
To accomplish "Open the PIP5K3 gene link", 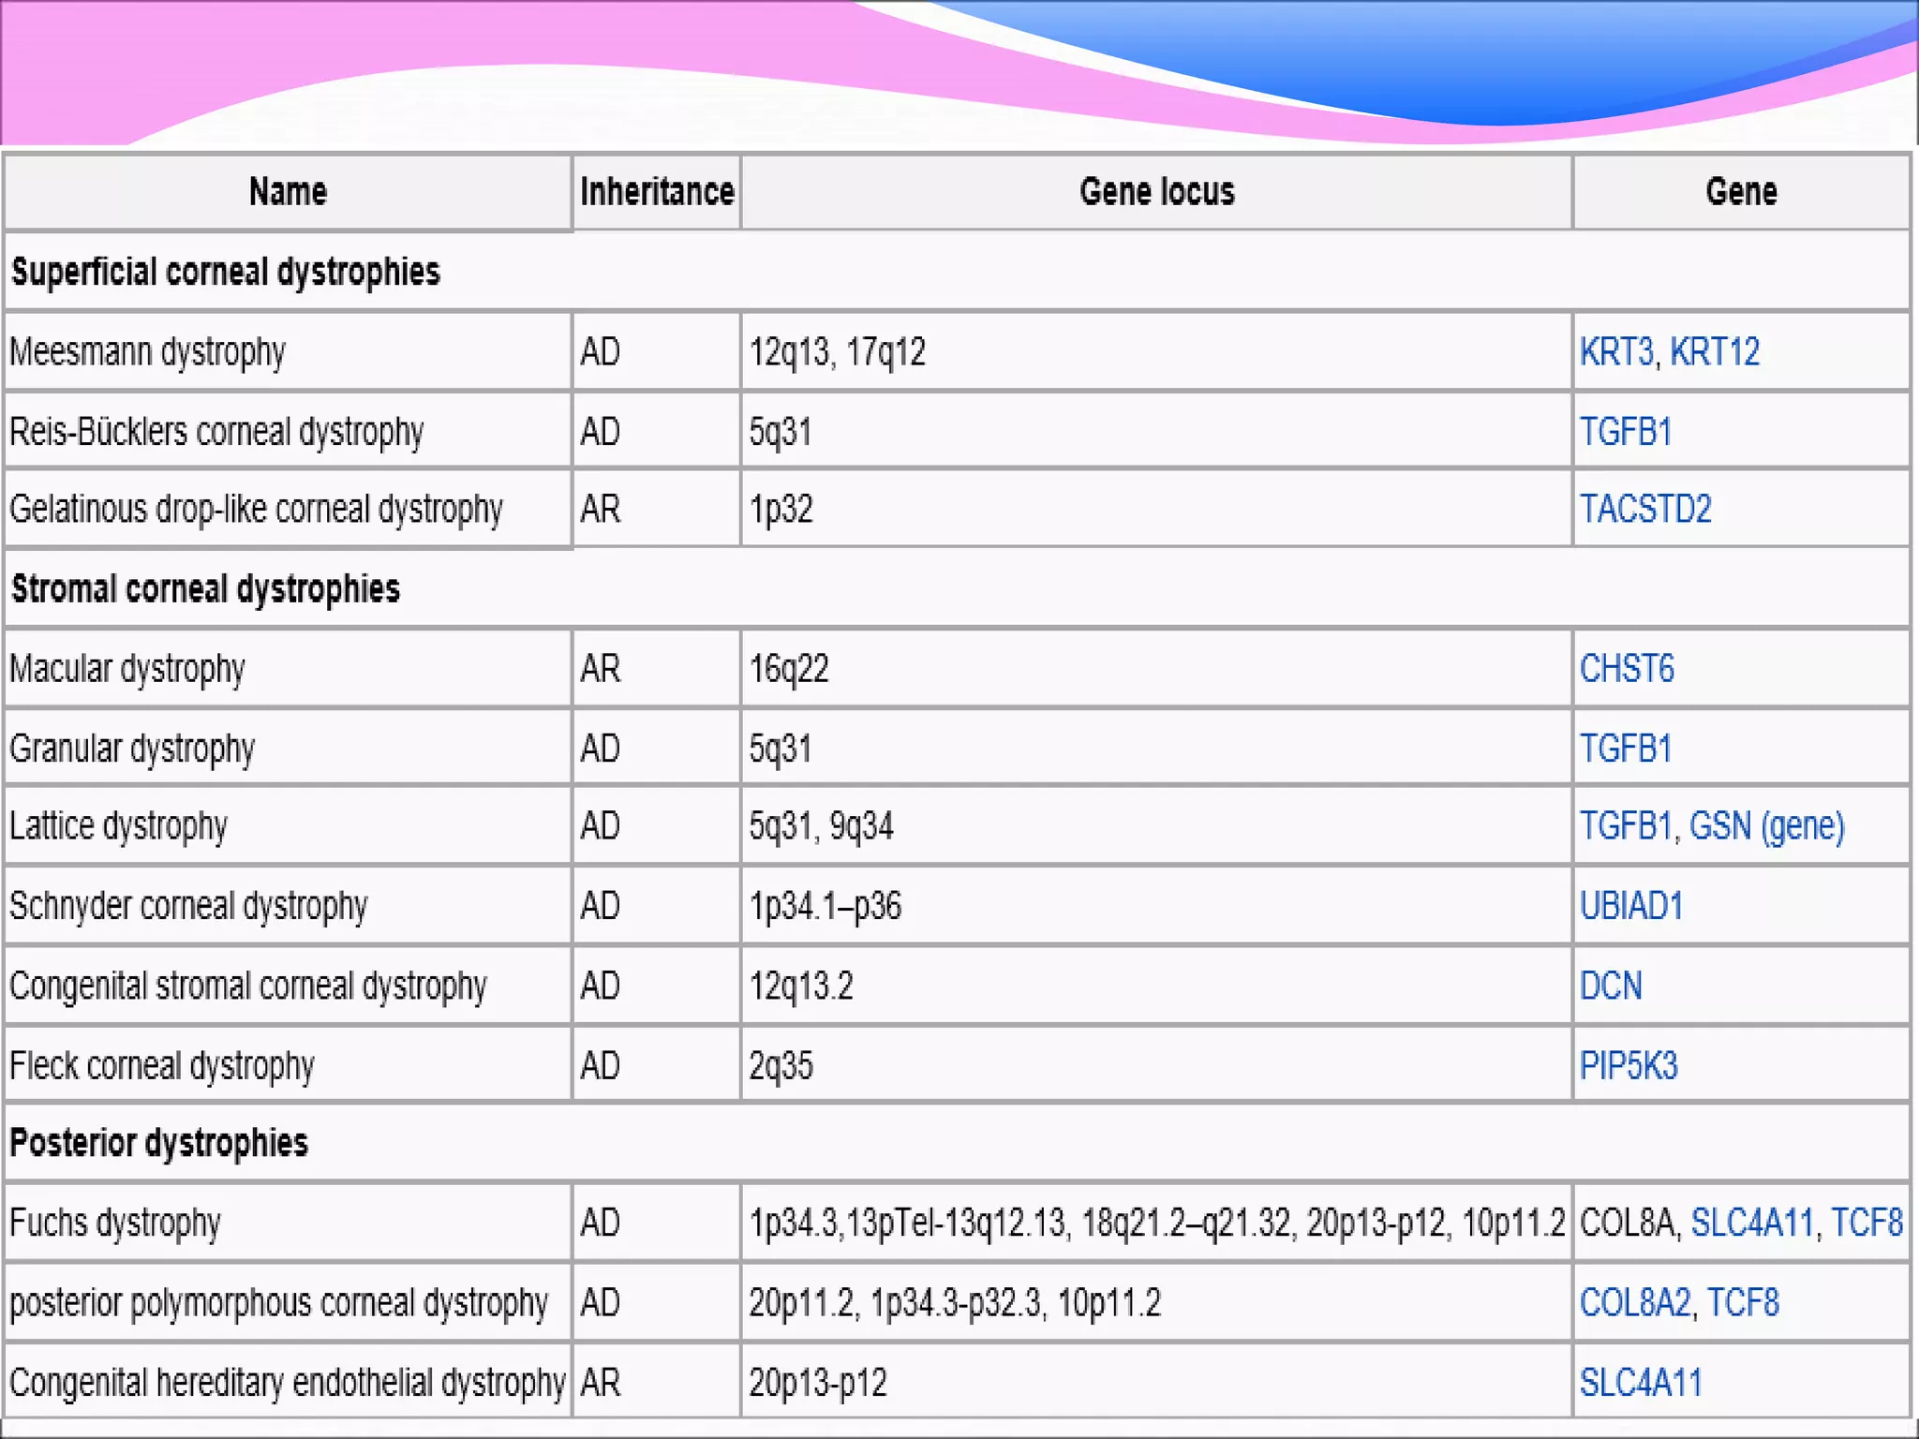I will click(x=1629, y=1066).
